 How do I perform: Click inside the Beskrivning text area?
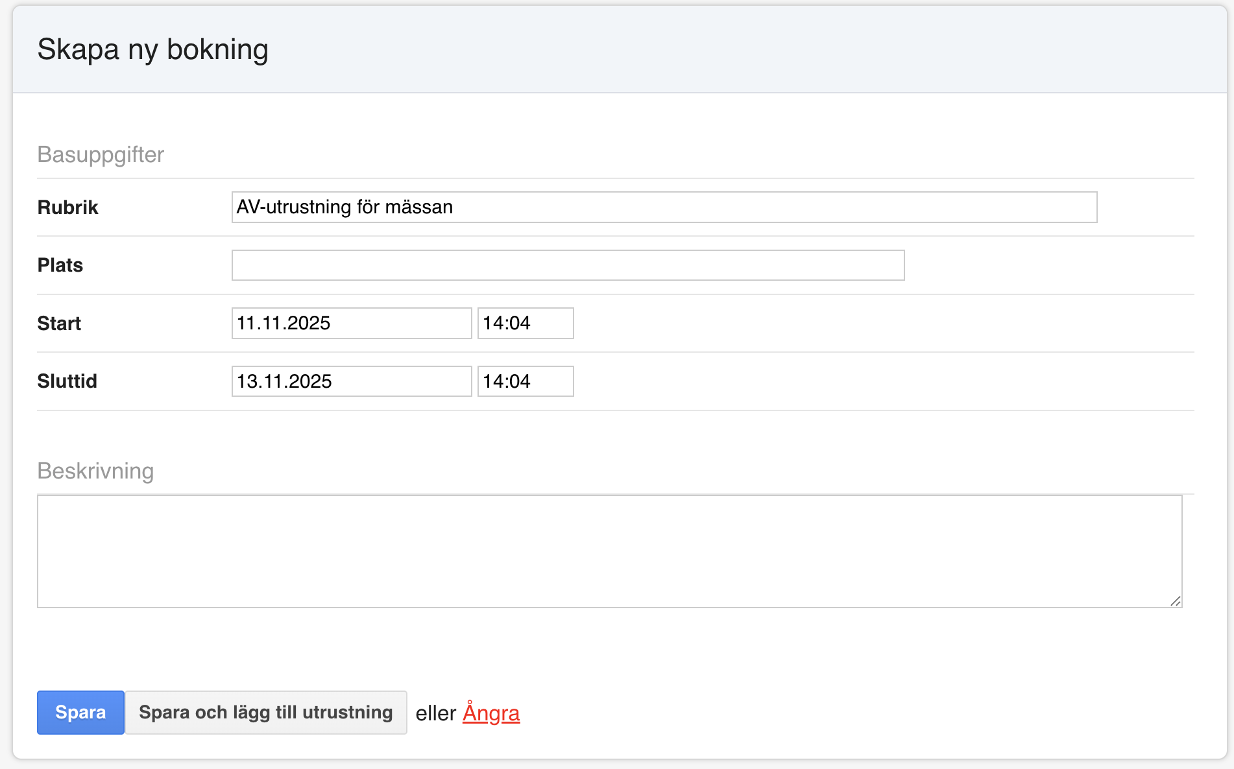point(609,551)
